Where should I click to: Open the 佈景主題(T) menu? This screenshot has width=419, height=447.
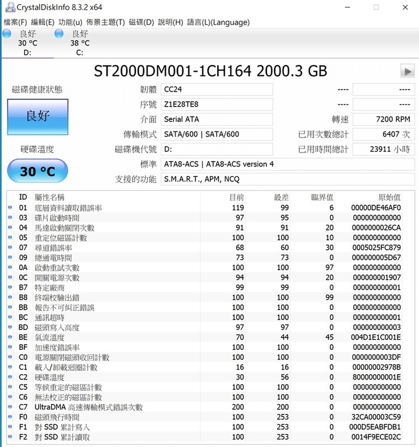[x=105, y=22]
